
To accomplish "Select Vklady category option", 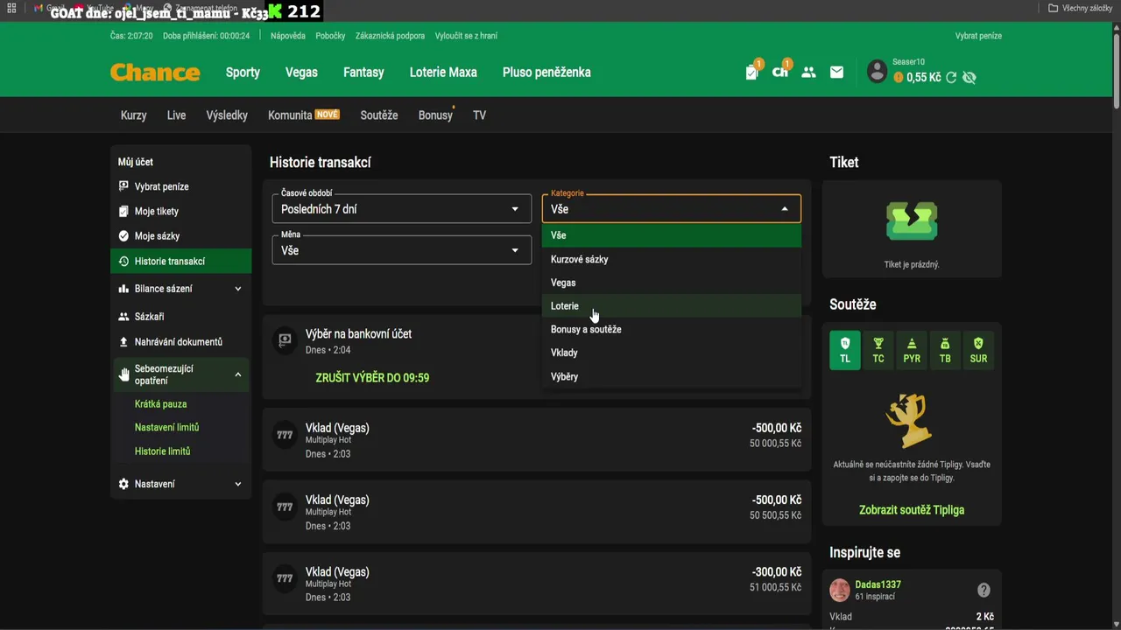I will tap(672, 353).
